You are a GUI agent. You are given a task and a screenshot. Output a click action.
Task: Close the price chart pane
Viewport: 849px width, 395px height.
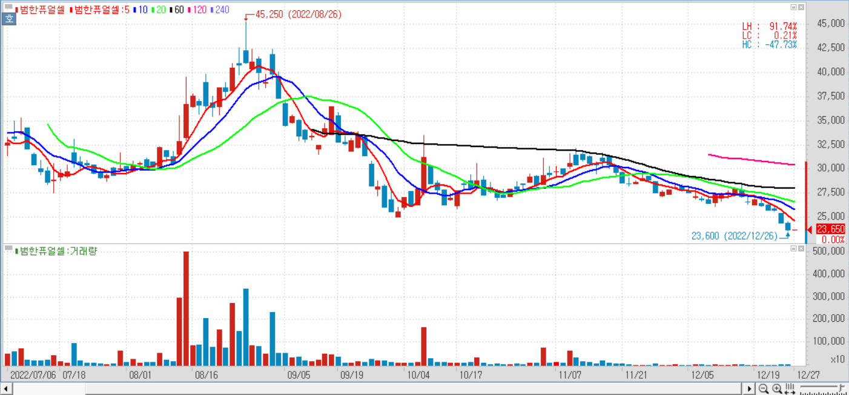(x=802, y=7)
